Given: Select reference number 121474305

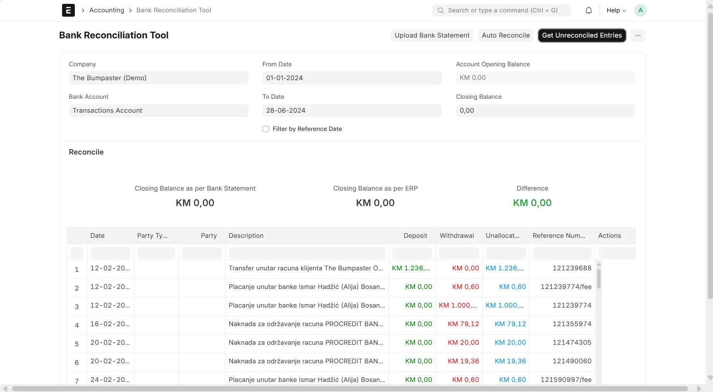Looking at the screenshot, I should tap(572, 342).
